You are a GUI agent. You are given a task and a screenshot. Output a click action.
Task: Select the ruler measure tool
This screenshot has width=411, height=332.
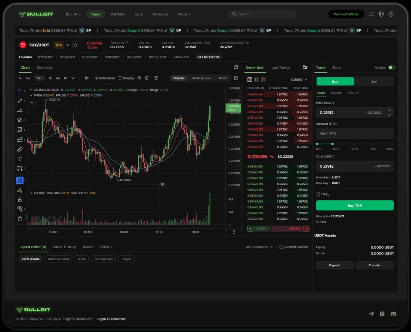point(20,149)
